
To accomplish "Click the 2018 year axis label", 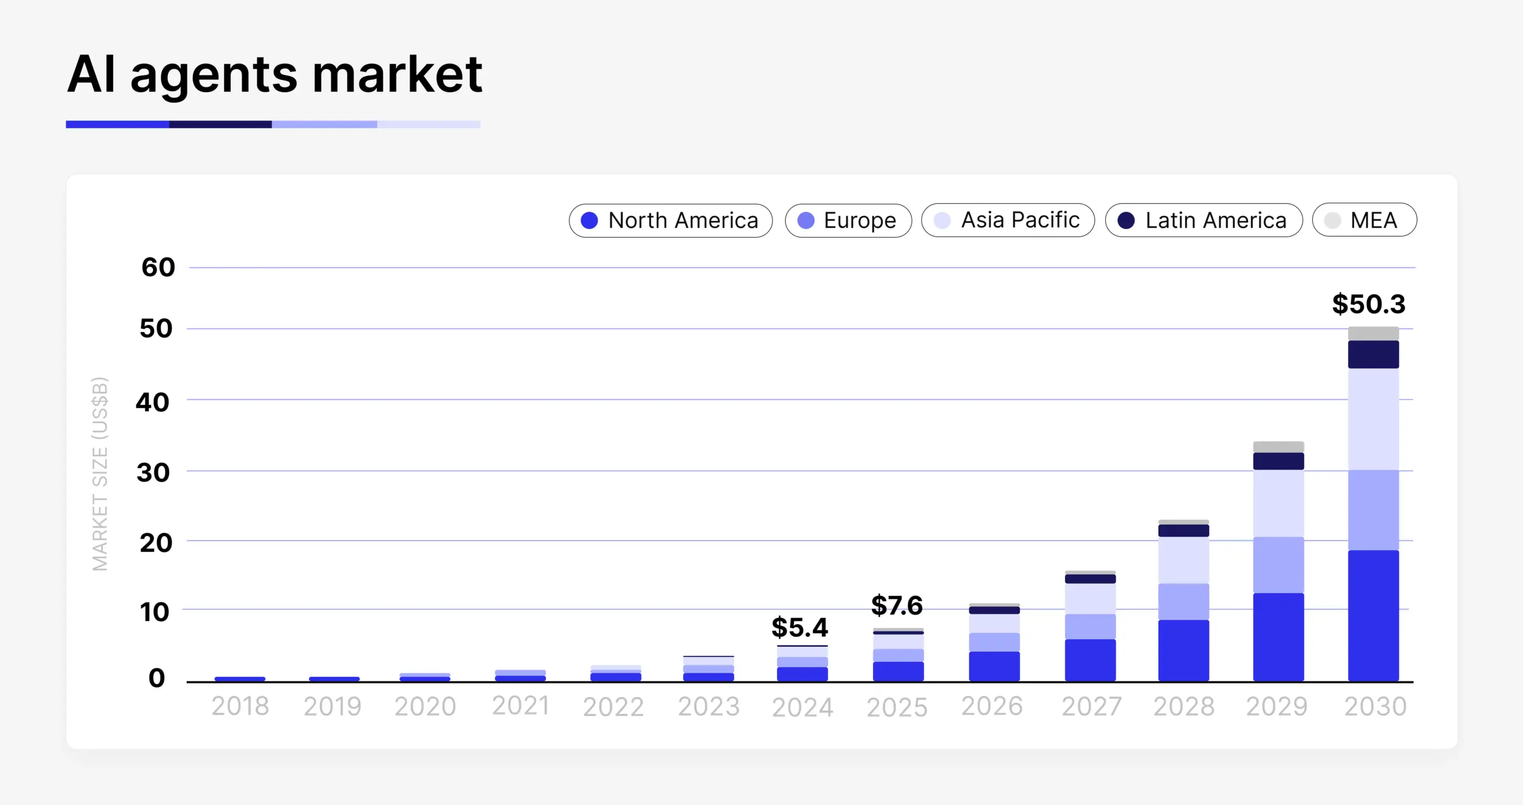I will (240, 706).
